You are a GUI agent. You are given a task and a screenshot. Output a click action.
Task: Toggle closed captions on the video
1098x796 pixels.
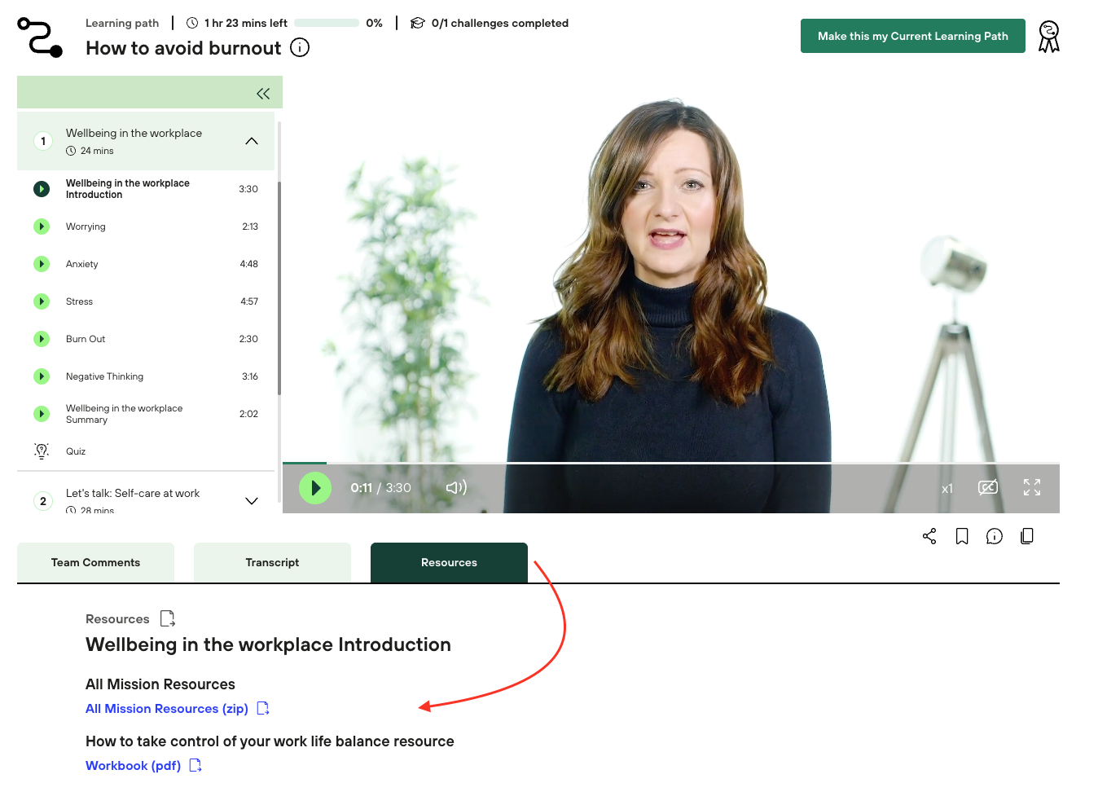(x=988, y=487)
